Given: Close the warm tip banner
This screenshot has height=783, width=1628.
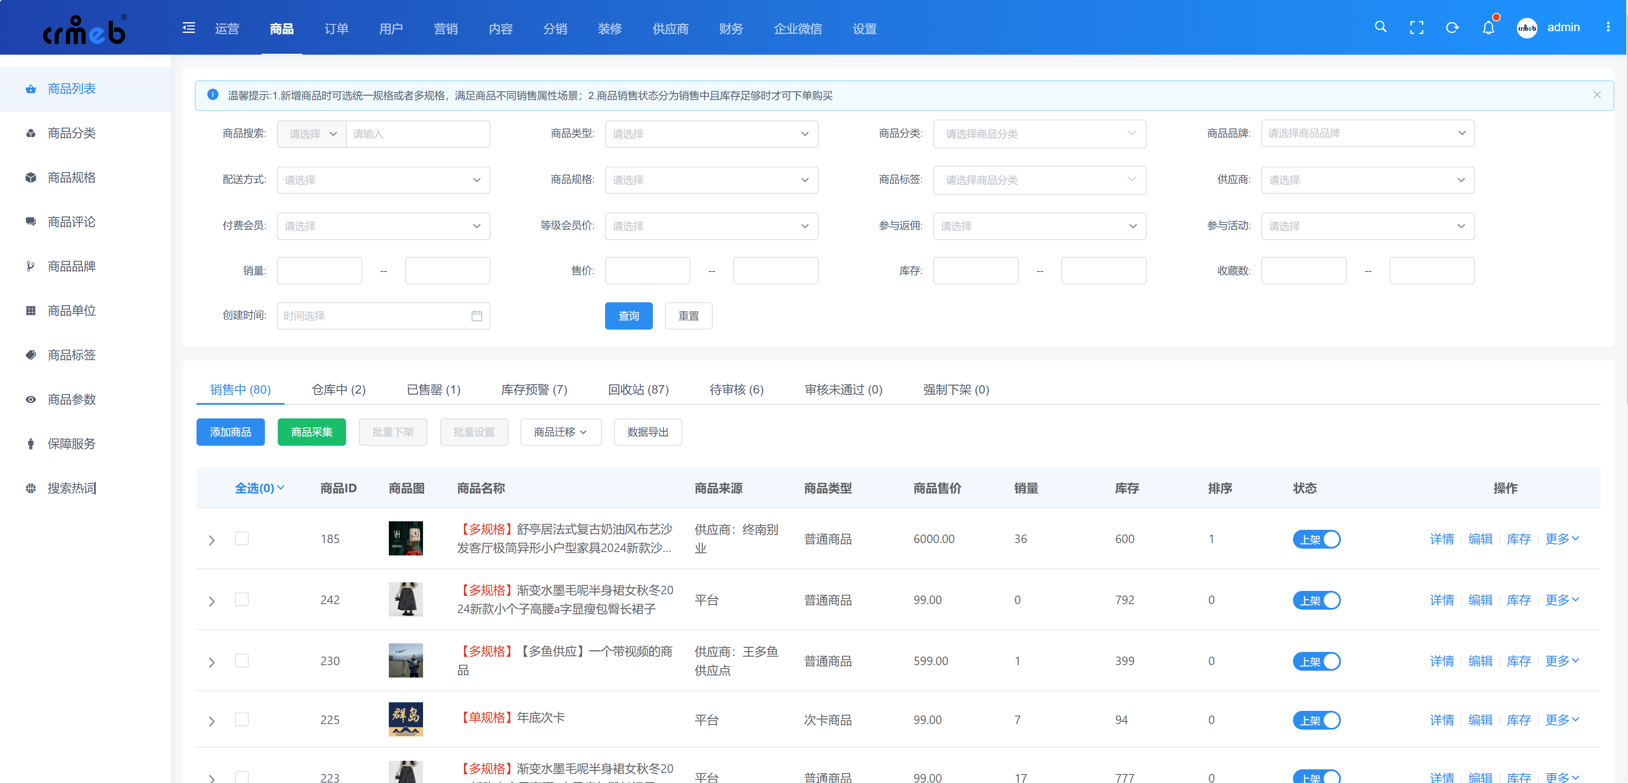Looking at the screenshot, I should [1596, 95].
